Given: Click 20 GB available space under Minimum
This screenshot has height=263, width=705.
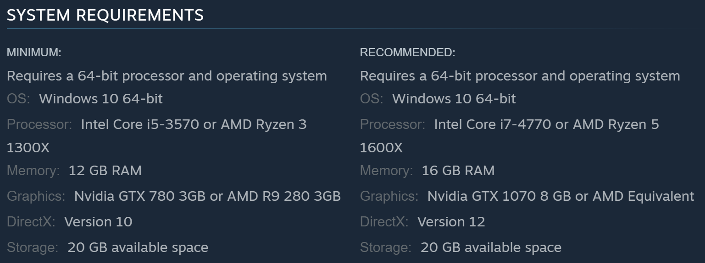Looking at the screenshot, I should [138, 247].
